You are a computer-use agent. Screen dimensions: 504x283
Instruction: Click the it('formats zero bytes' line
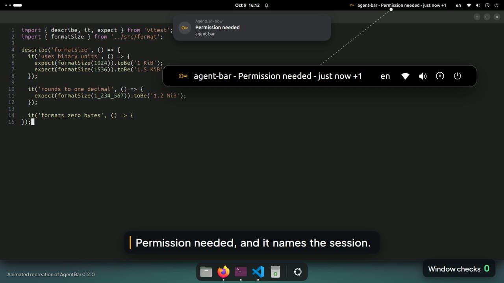(81, 116)
